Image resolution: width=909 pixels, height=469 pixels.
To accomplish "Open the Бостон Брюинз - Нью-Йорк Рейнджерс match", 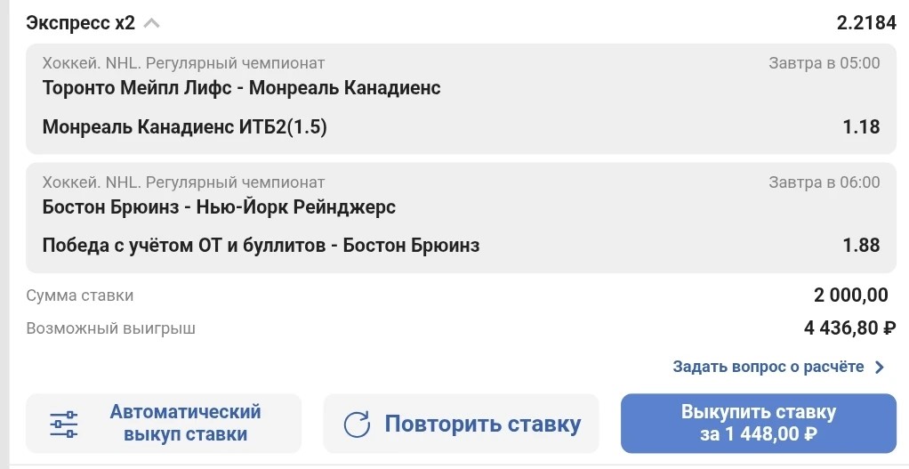I will click(x=219, y=207).
